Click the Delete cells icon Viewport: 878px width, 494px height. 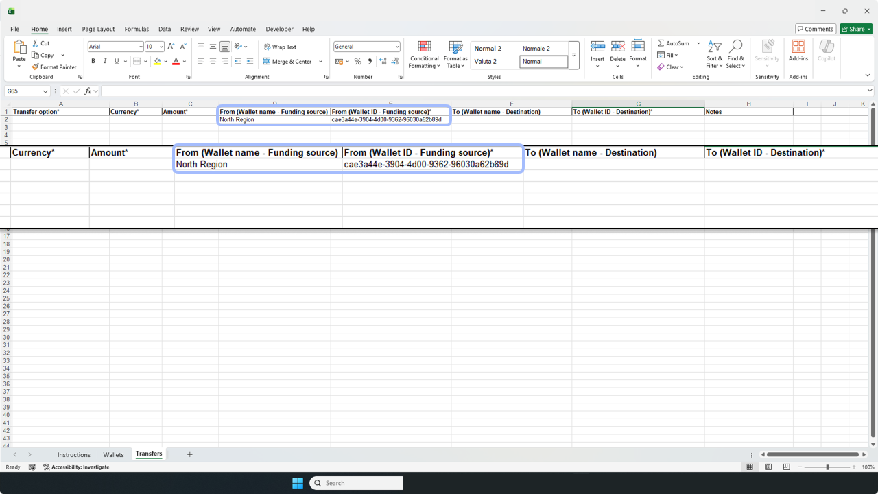pos(617,47)
